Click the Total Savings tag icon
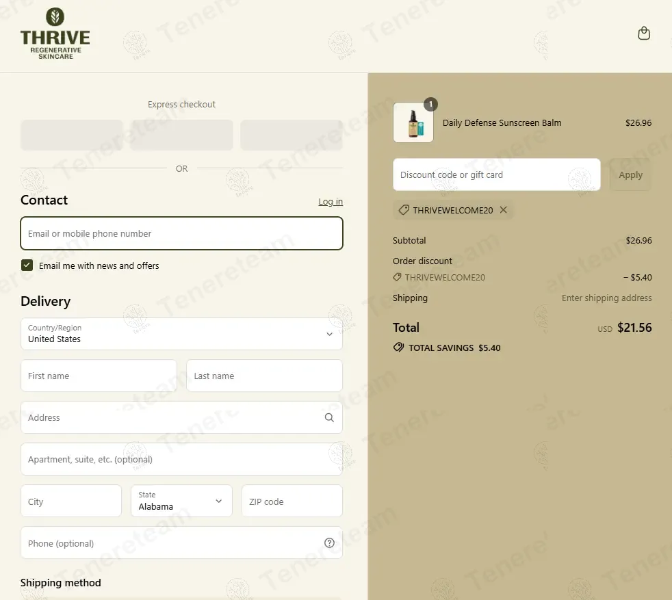Screen dimensions: 672x600 point(398,347)
